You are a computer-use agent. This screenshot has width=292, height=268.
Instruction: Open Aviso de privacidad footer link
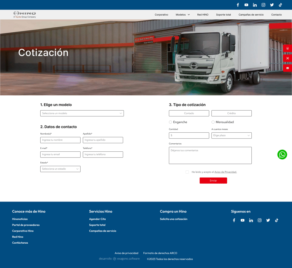(127, 253)
